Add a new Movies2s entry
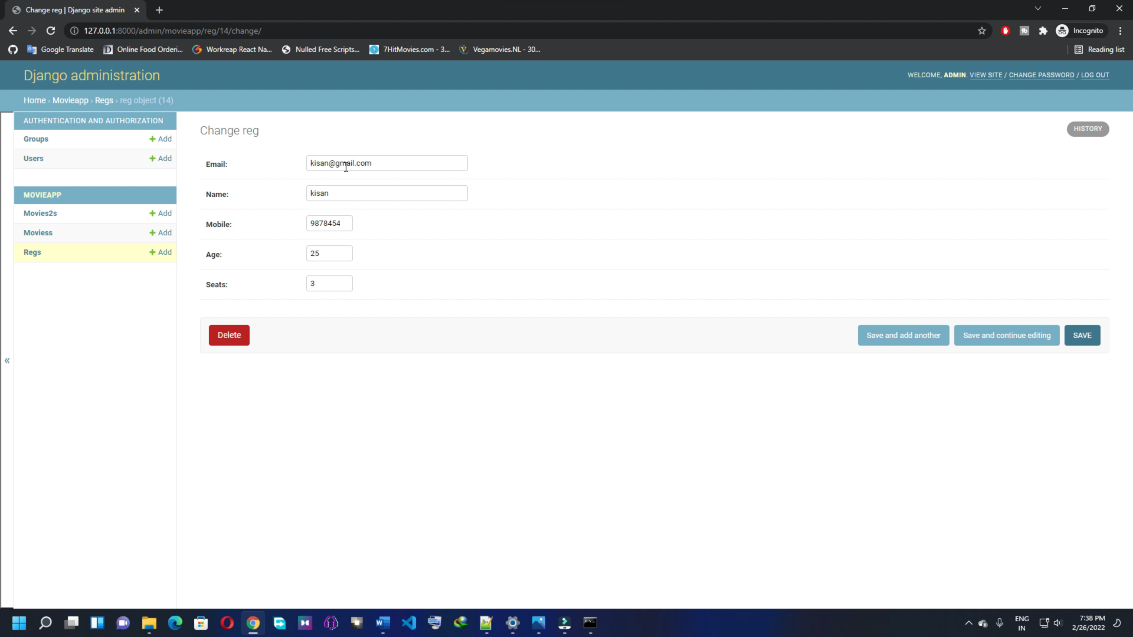Image resolution: width=1133 pixels, height=637 pixels. pyautogui.click(x=161, y=214)
